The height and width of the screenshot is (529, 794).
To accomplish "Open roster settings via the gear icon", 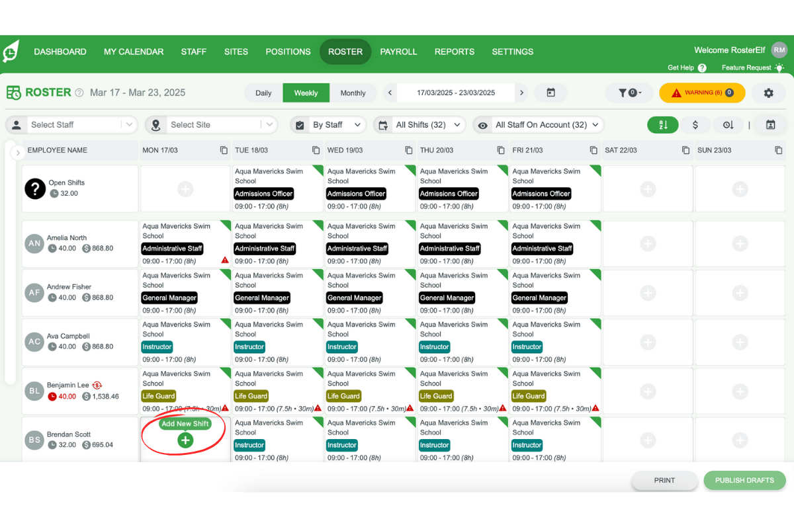I will [x=768, y=93].
